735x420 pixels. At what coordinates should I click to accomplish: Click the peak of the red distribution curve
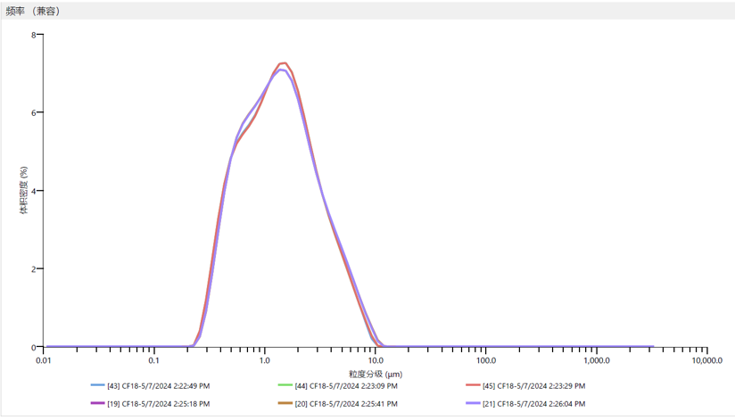pyautogui.click(x=283, y=62)
